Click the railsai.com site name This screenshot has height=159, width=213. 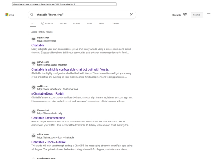pos(43,135)
